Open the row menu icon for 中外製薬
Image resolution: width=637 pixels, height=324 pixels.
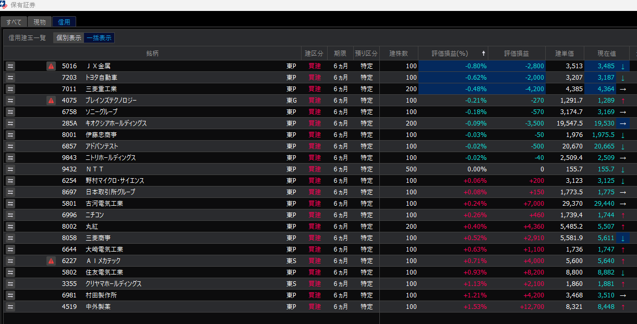[x=10, y=307]
